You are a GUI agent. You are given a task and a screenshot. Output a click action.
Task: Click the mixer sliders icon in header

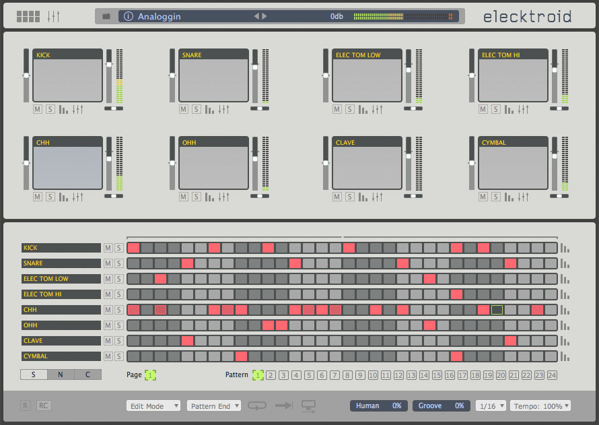click(54, 16)
